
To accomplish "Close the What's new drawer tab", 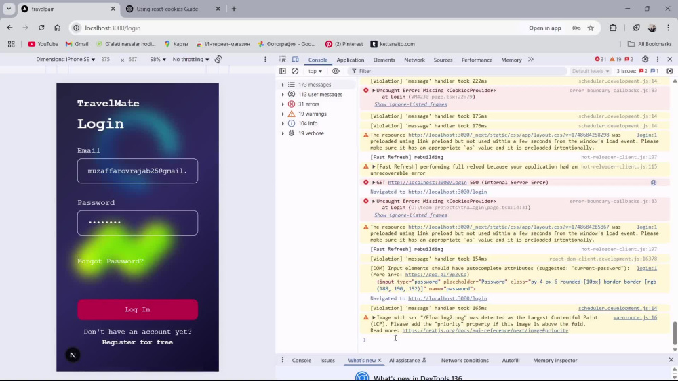I will tap(380, 360).
